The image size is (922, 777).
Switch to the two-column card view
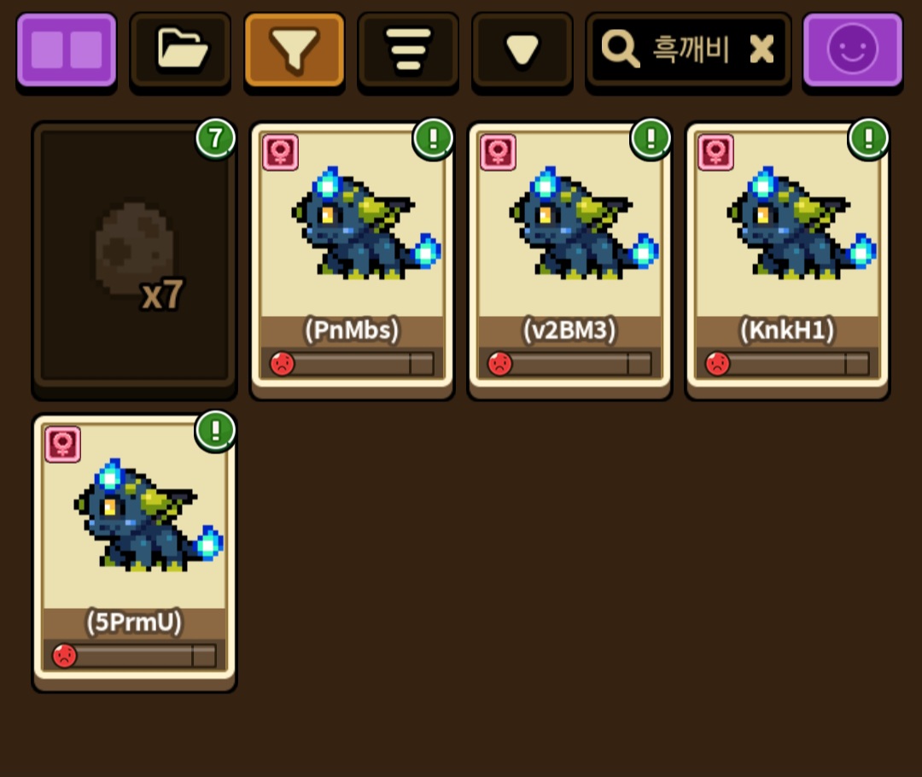coord(67,51)
